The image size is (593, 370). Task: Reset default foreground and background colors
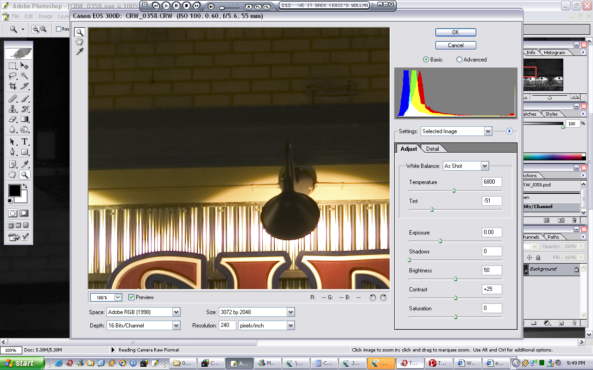(x=10, y=201)
